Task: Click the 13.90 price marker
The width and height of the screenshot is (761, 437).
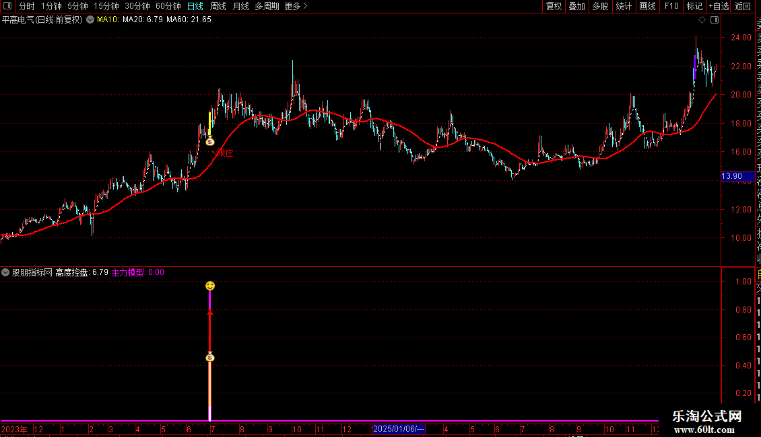Action: [737, 176]
